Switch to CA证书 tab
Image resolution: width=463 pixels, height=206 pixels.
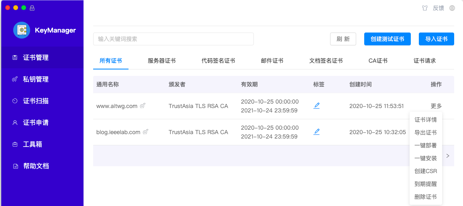pos(378,61)
